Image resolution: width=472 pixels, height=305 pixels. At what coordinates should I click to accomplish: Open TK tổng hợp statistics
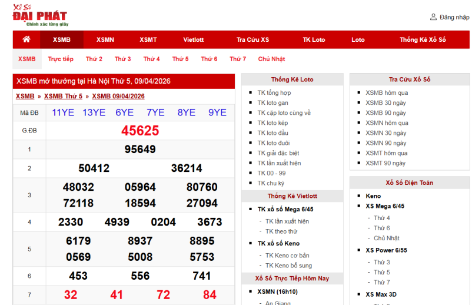click(x=274, y=92)
